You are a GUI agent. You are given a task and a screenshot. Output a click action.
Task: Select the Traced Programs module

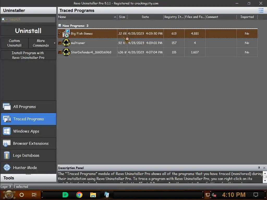(x=28, y=119)
